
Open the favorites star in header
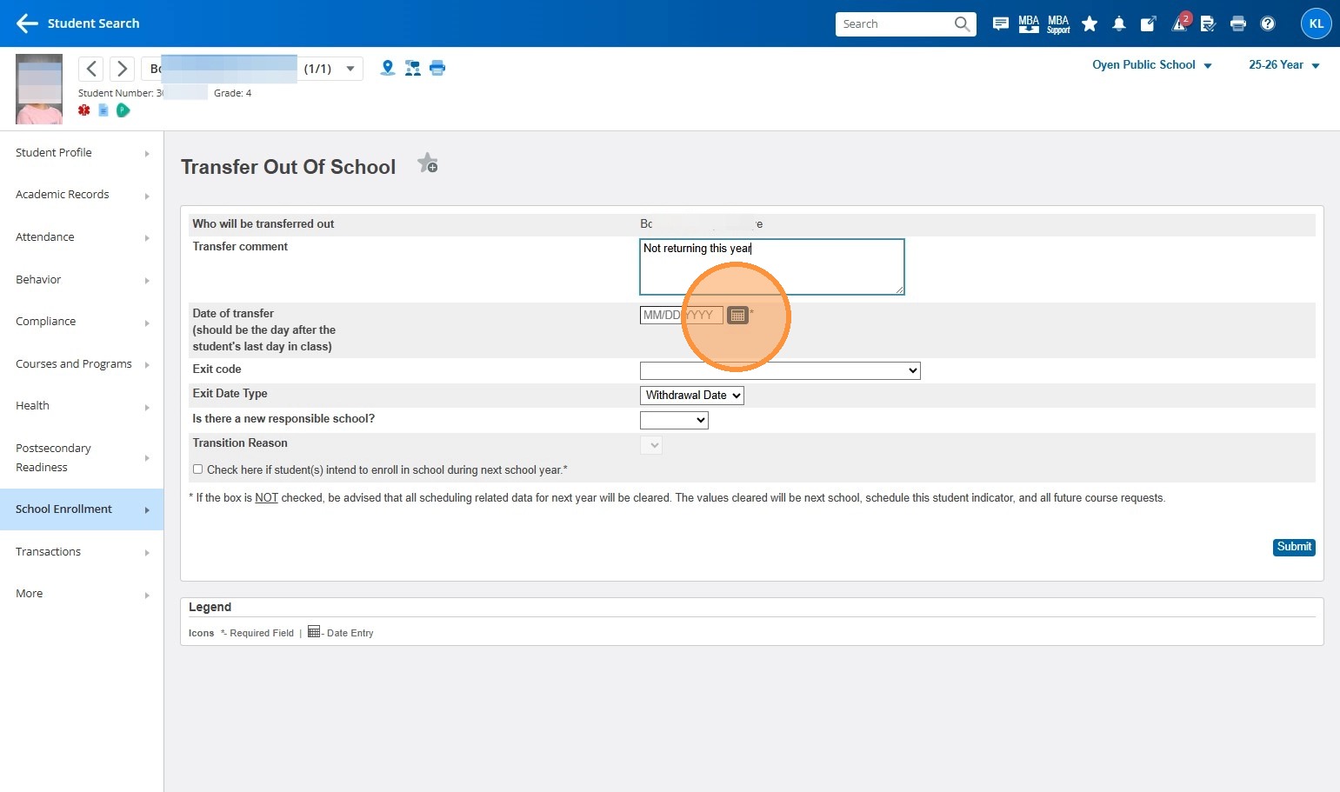pos(1089,24)
